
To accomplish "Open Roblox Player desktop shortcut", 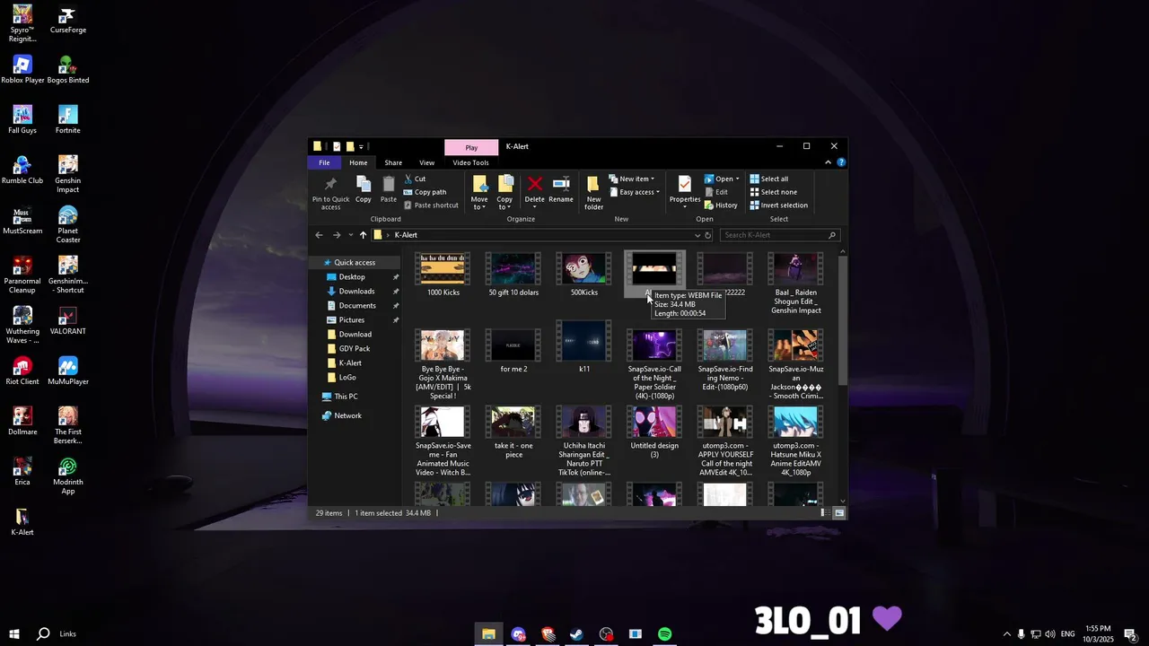I will coord(22,71).
